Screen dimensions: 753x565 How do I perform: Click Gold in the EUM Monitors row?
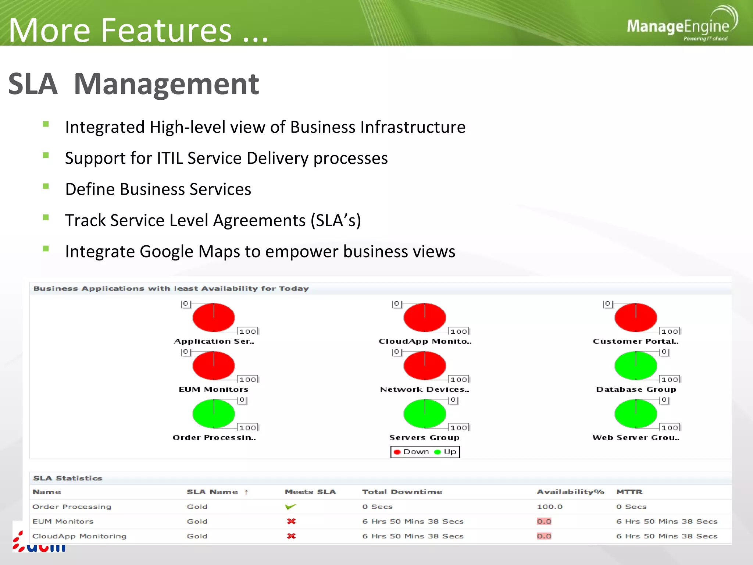(197, 521)
